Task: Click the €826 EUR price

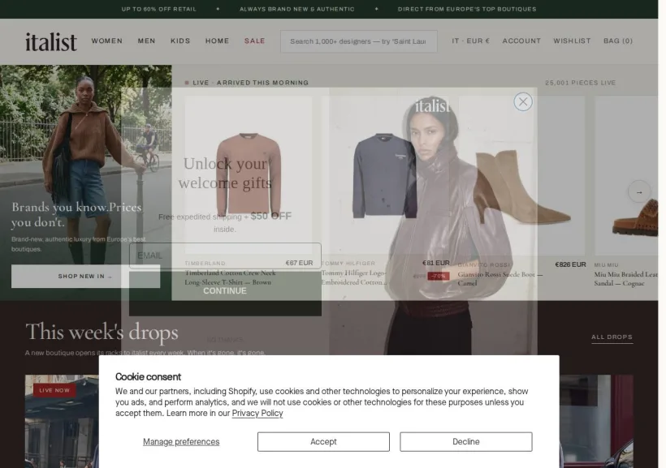Action: (570, 264)
